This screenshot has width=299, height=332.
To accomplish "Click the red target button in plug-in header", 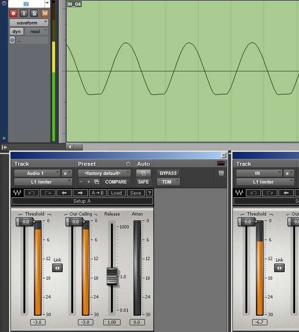I will pos(221,164).
